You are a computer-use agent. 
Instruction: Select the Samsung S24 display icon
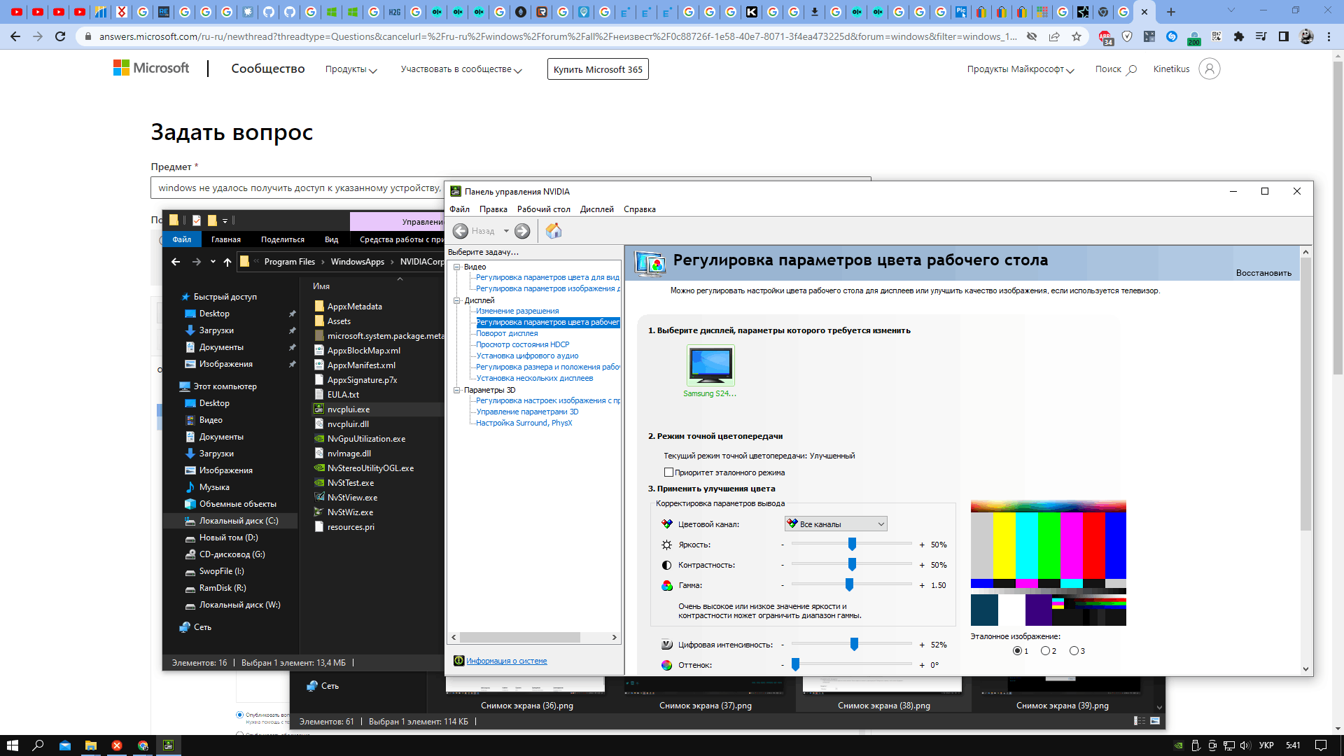click(710, 365)
